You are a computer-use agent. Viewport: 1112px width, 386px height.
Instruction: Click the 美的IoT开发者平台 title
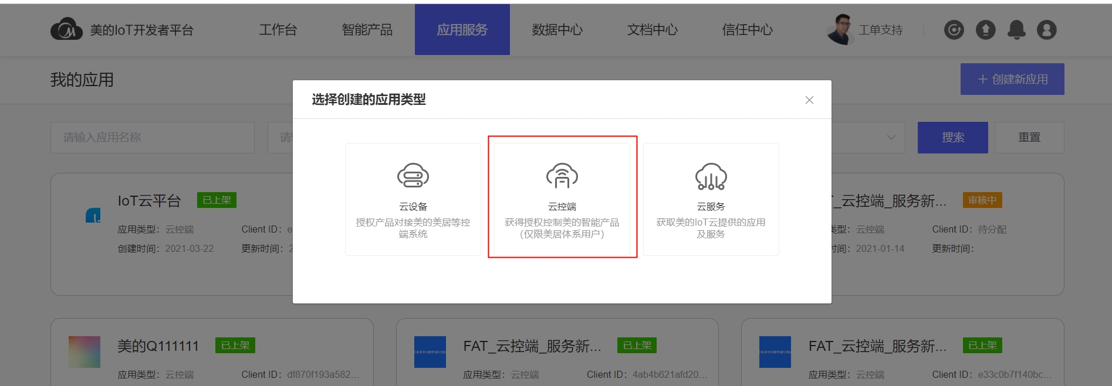142,30
